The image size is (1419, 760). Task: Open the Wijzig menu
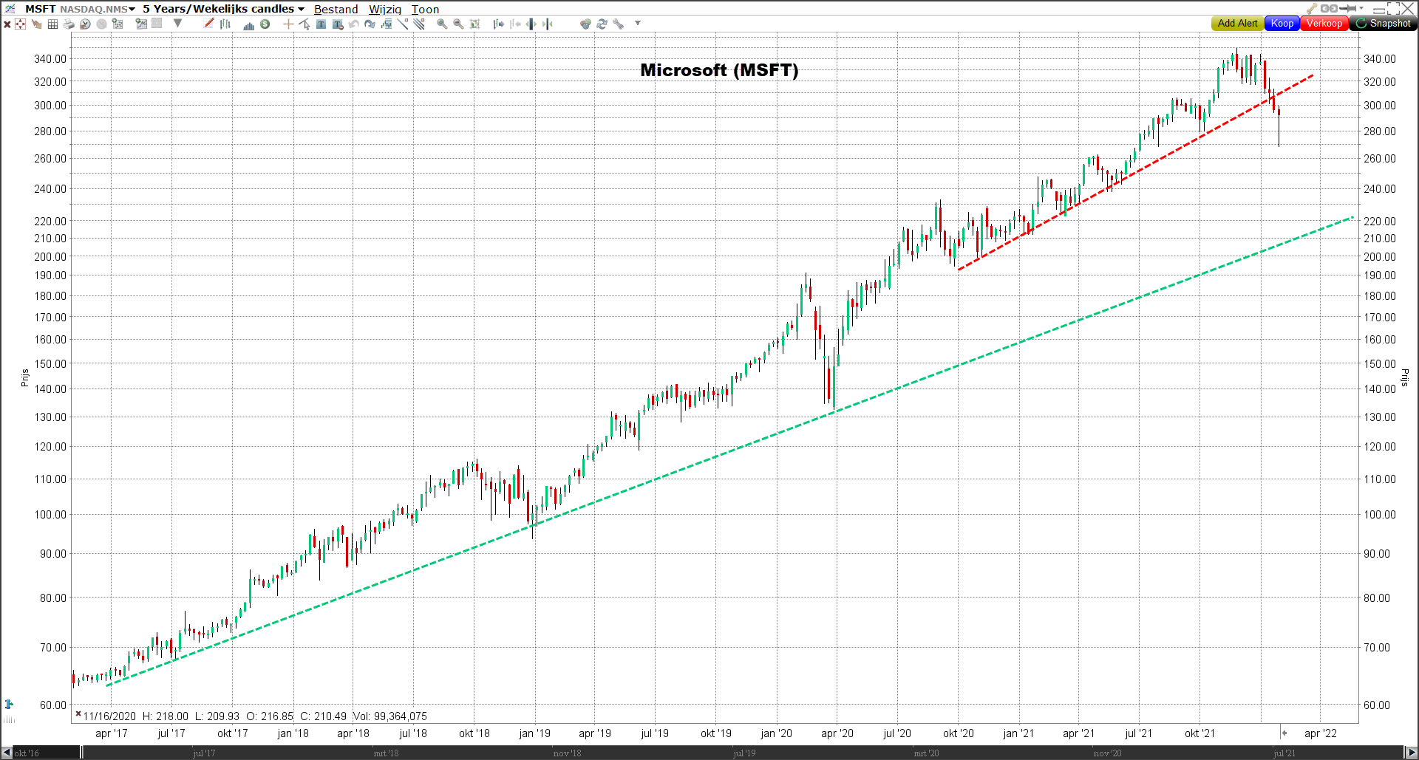[385, 9]
